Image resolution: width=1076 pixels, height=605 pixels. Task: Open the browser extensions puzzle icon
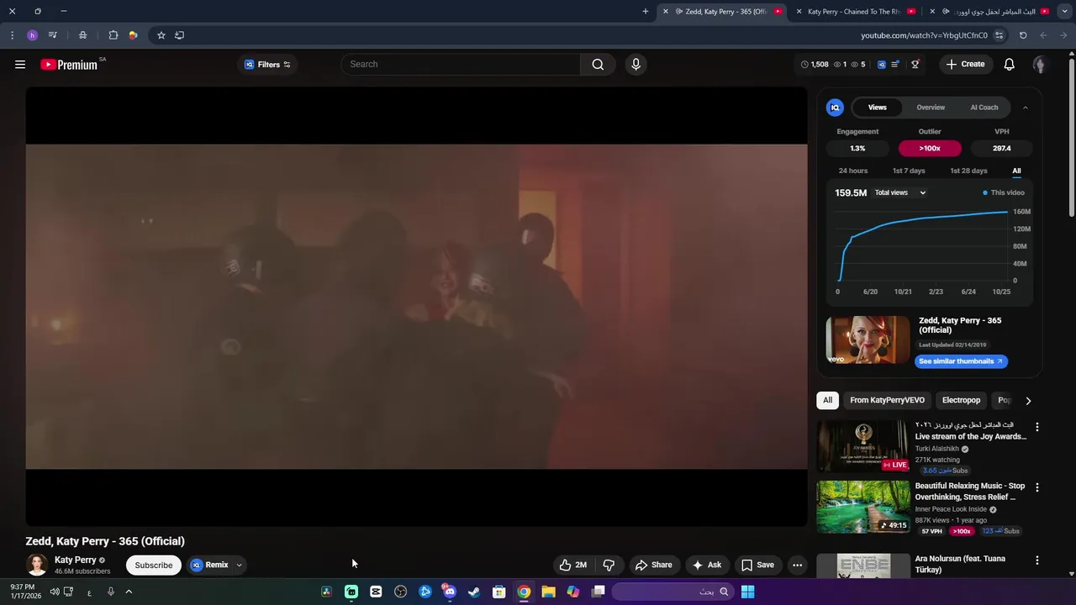[x=113, y=35]
